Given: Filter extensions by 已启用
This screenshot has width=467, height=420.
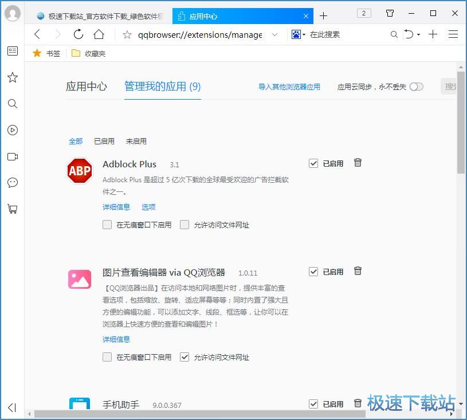Looking at the screenshot, I should 104,141.
